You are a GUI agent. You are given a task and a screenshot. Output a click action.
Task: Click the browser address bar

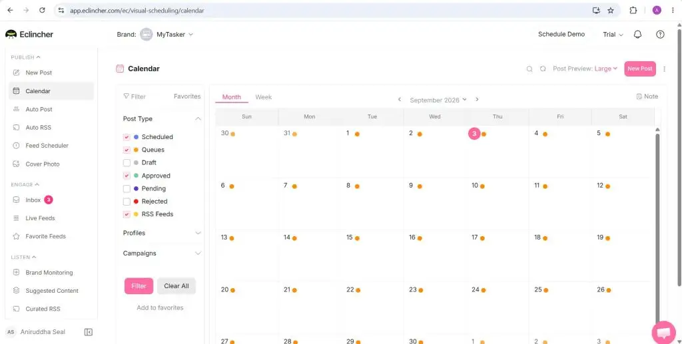point(322,11)
